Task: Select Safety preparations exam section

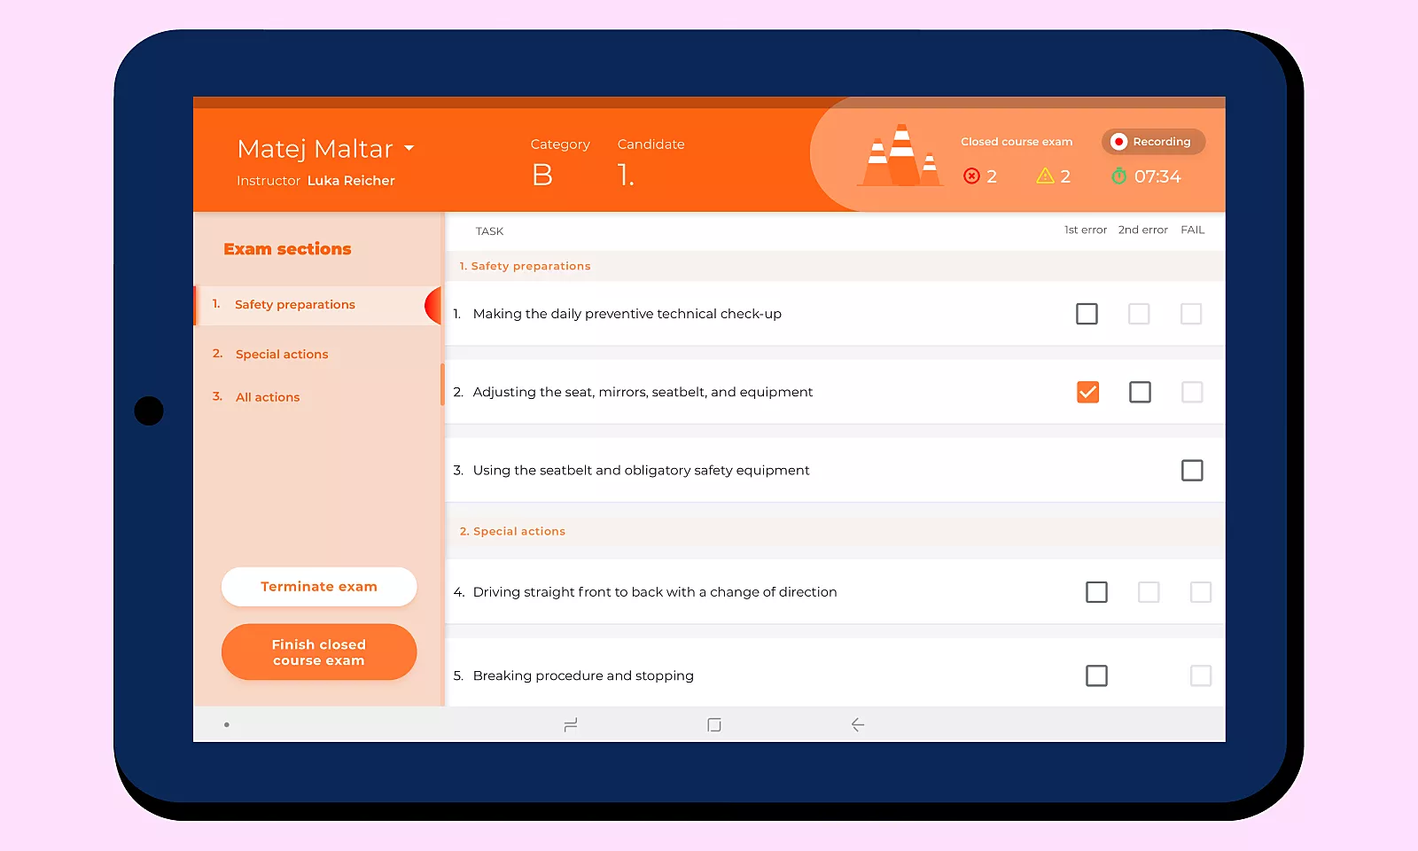Action: 294,305
